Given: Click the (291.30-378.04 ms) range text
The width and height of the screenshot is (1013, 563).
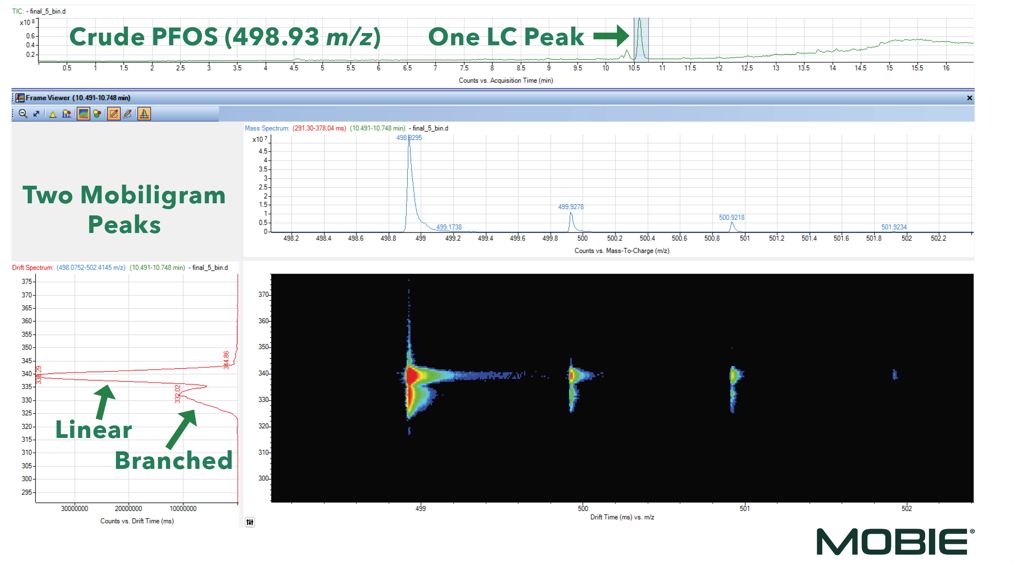Looking at the screenshot, I should coord(319,128).
